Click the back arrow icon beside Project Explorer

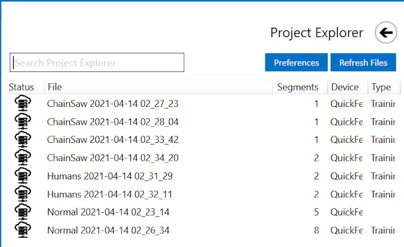coord(386,33)
